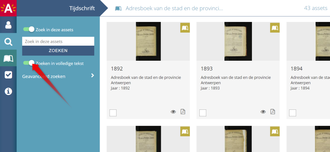Open the user profile sidebar icon

[8, 25]
